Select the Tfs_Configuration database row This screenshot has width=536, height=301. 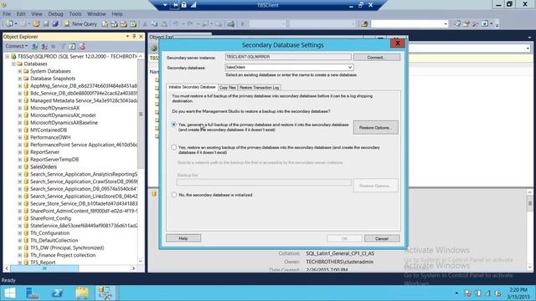49,233
